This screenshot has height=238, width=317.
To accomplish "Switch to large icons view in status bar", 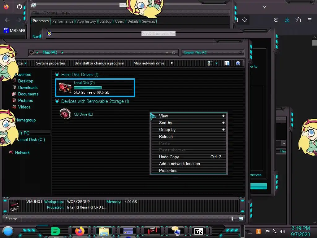I will [241, 218].
